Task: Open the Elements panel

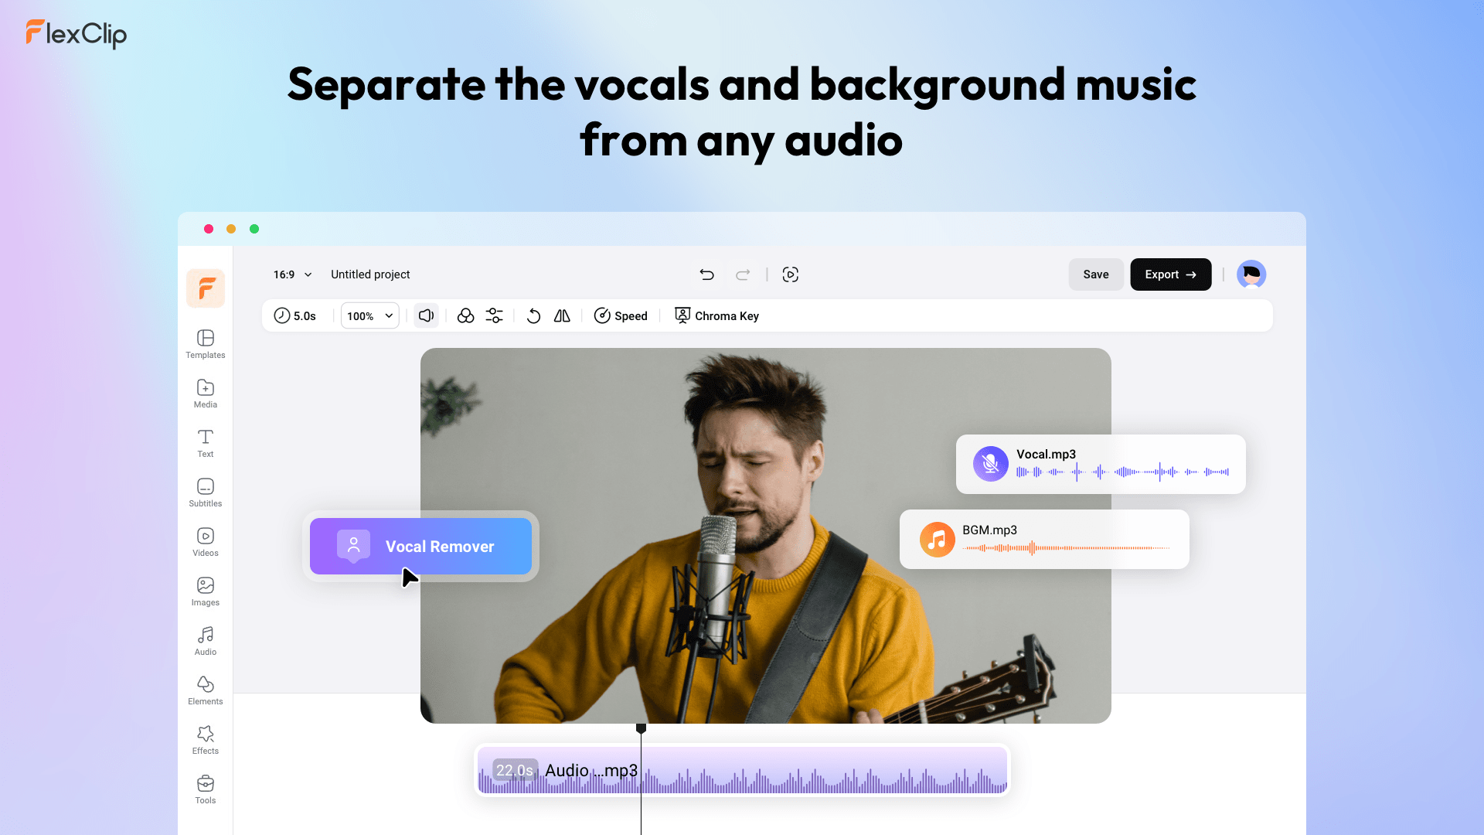Action: 204,690
